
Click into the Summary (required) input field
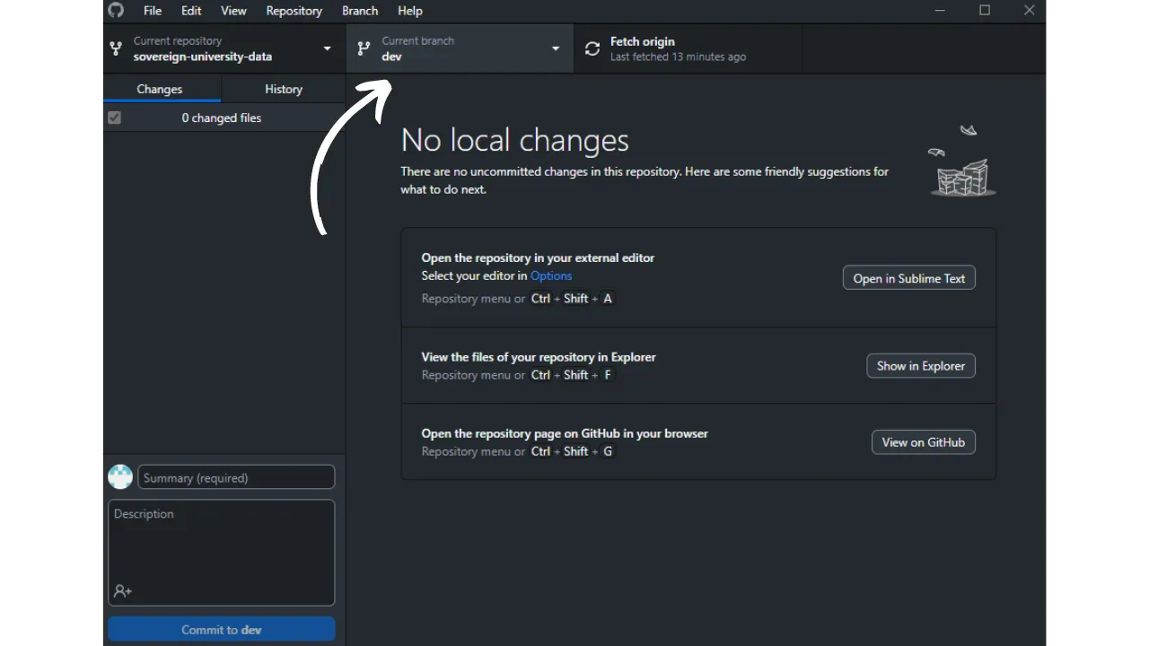(x=236, y=477)
